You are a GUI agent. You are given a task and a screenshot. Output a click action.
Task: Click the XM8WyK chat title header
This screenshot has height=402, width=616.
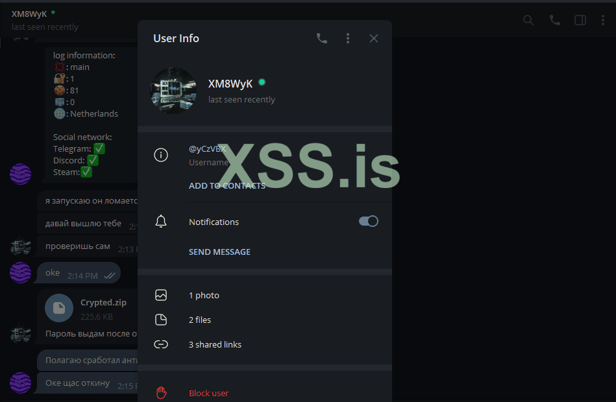pyautogui.click(x=29, y=14)
